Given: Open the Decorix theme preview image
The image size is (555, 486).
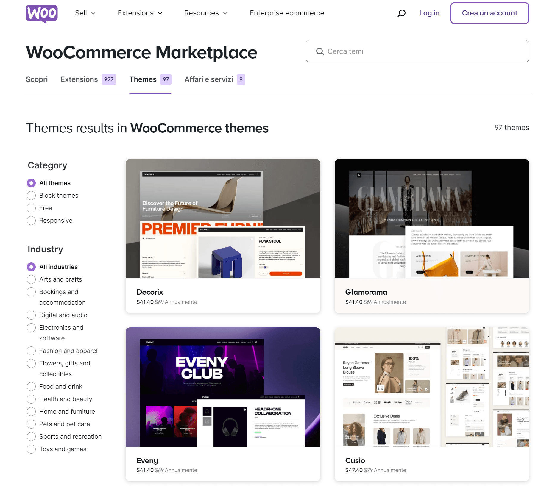Looking at the screenshot, I should pos(223,218).
